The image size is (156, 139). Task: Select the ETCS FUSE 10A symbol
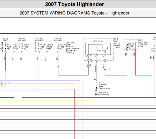(x=14, y=47)
